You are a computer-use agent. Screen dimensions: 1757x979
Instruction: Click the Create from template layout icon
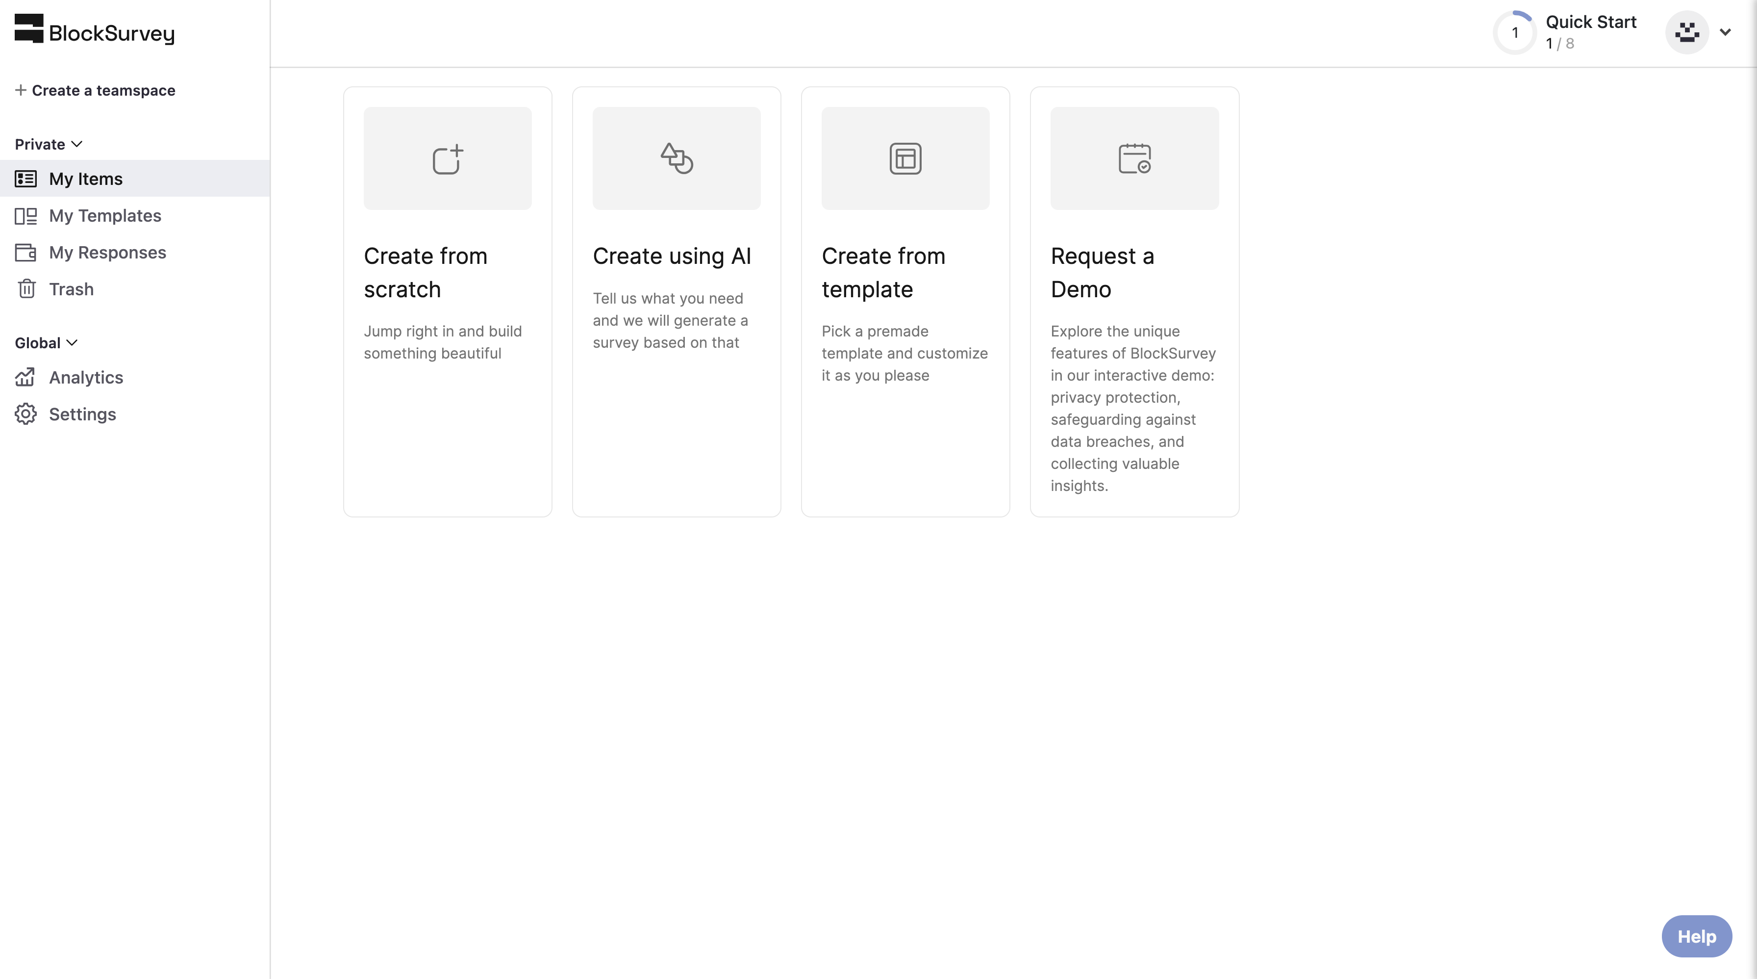click(905, 159)
